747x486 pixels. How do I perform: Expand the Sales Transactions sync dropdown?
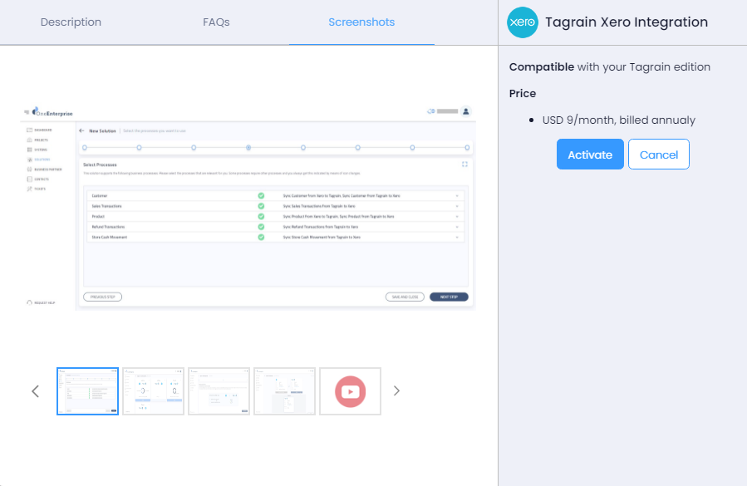457,206
